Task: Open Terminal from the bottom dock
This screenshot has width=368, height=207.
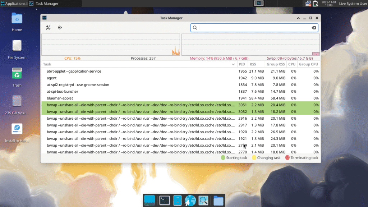Action: coord(165,200)
